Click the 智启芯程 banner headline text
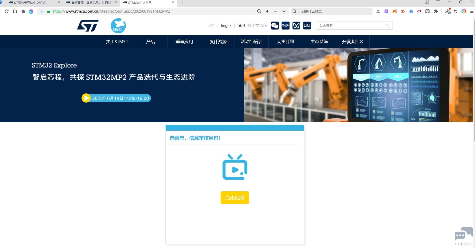 (x=114, y=77)
